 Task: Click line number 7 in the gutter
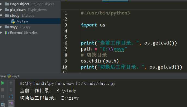(x=66, y=49)
